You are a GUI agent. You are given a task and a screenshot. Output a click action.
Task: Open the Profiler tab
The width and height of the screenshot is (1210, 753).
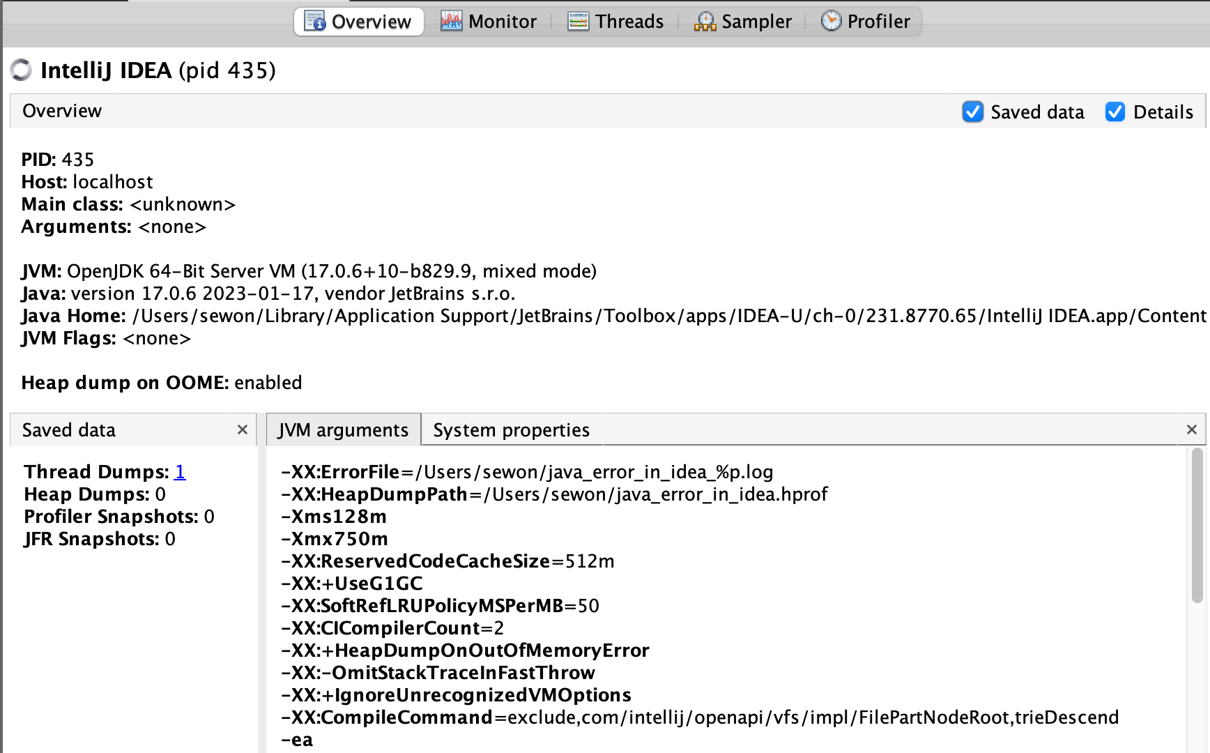pyautogui.click(x=866, y=22)
